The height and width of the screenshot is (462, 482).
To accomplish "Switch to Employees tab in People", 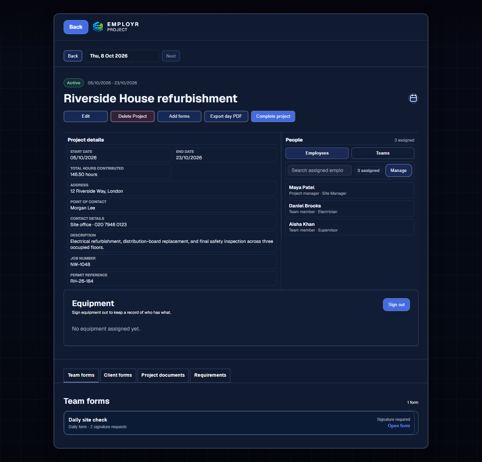I will coord(317,153).
